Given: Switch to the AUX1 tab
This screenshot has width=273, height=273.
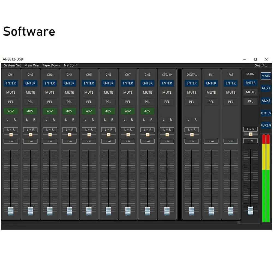Looking at the screenshot, I should pyautogui.click(x=266, y=88).
